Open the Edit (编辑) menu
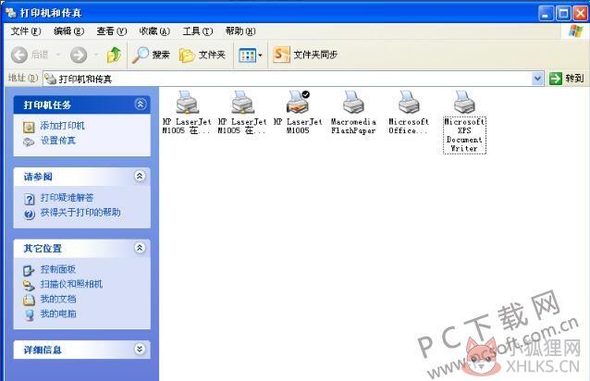Screen dimensions: 590x381 click(x=68, y=31)
